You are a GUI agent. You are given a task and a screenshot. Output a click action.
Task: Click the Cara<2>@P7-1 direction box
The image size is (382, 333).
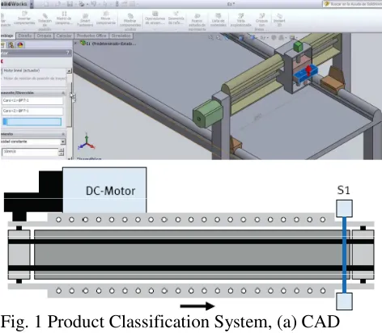click(x=32, y=111)
